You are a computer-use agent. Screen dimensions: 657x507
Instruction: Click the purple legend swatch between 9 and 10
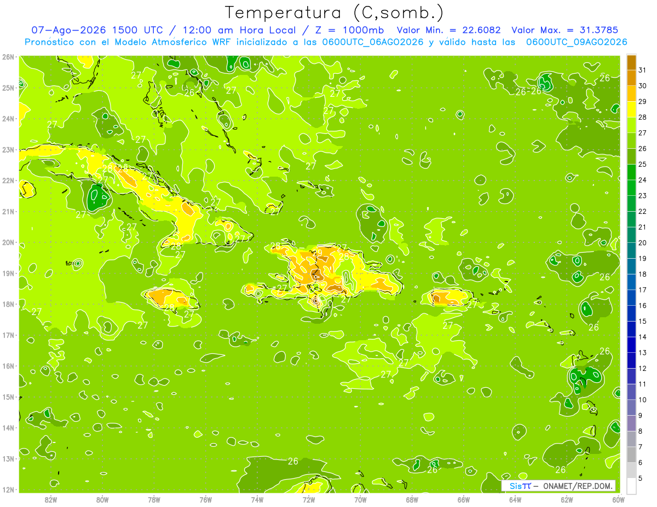click(631, 408)
